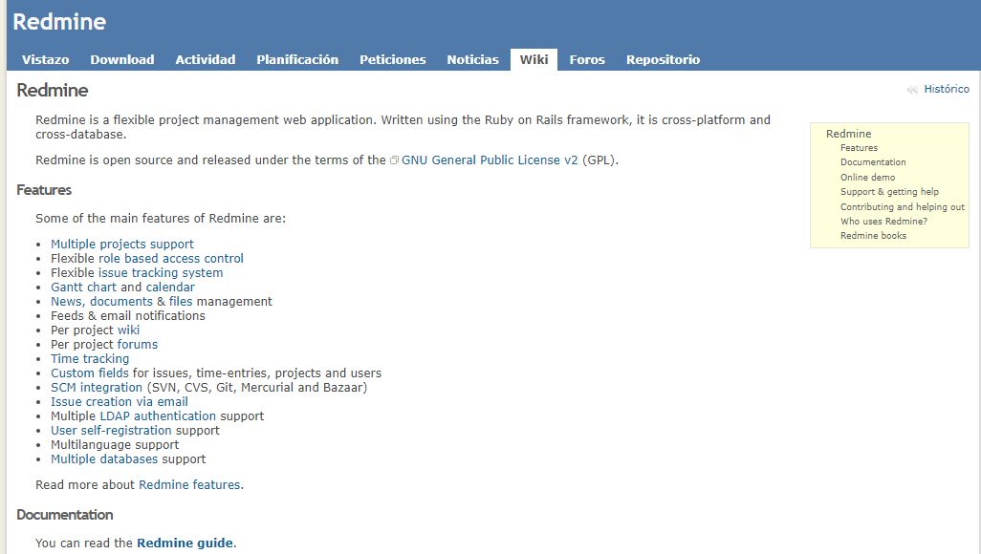Follow the role based access control link
981x554 pixels.
(171, 258)
